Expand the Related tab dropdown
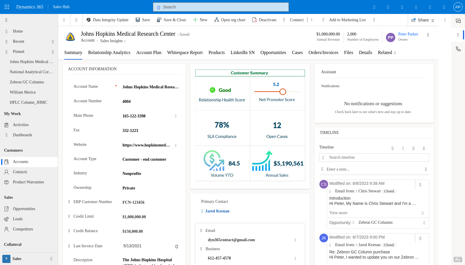This screenshot has height=265, width=465. coord(394,53)
